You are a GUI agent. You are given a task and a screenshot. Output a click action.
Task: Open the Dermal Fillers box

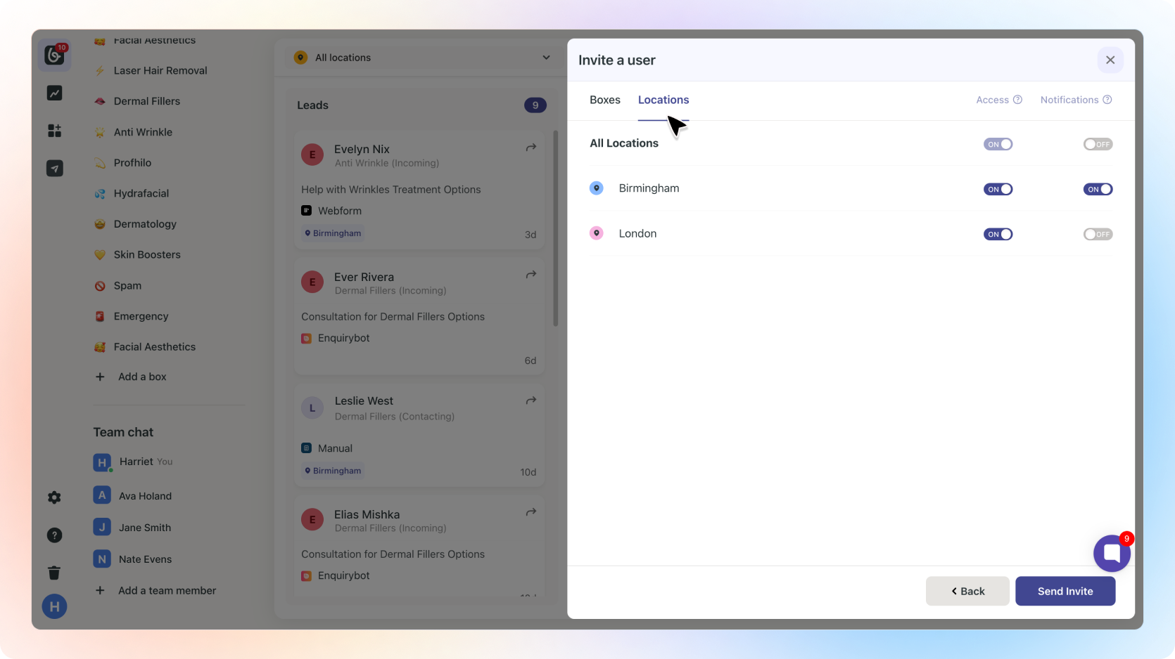(147, 101)
